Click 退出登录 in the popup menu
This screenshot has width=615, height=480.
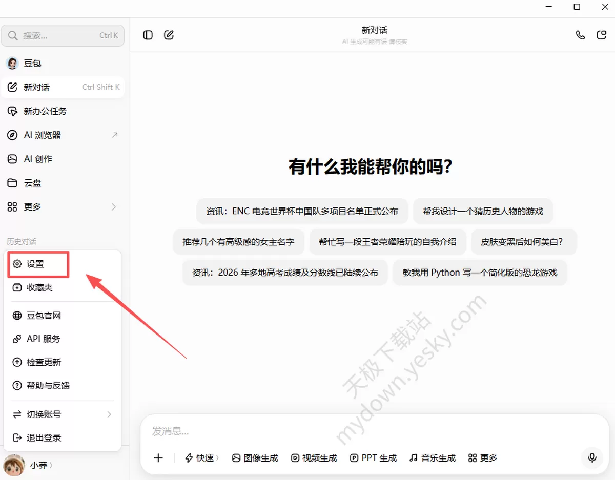pyautogui.click(x=62, y=437)
